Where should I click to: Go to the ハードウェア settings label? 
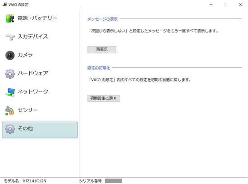tap(33, 73)
